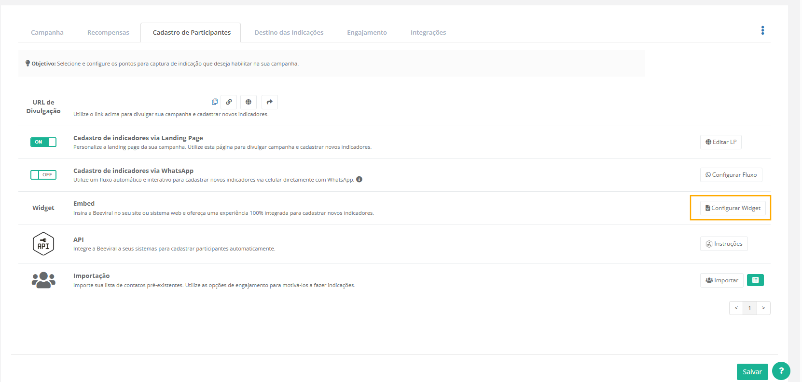This screenshot has height=382, width=802.
Task: Save changes with the Salvar button
Action: tap(752, 372)
